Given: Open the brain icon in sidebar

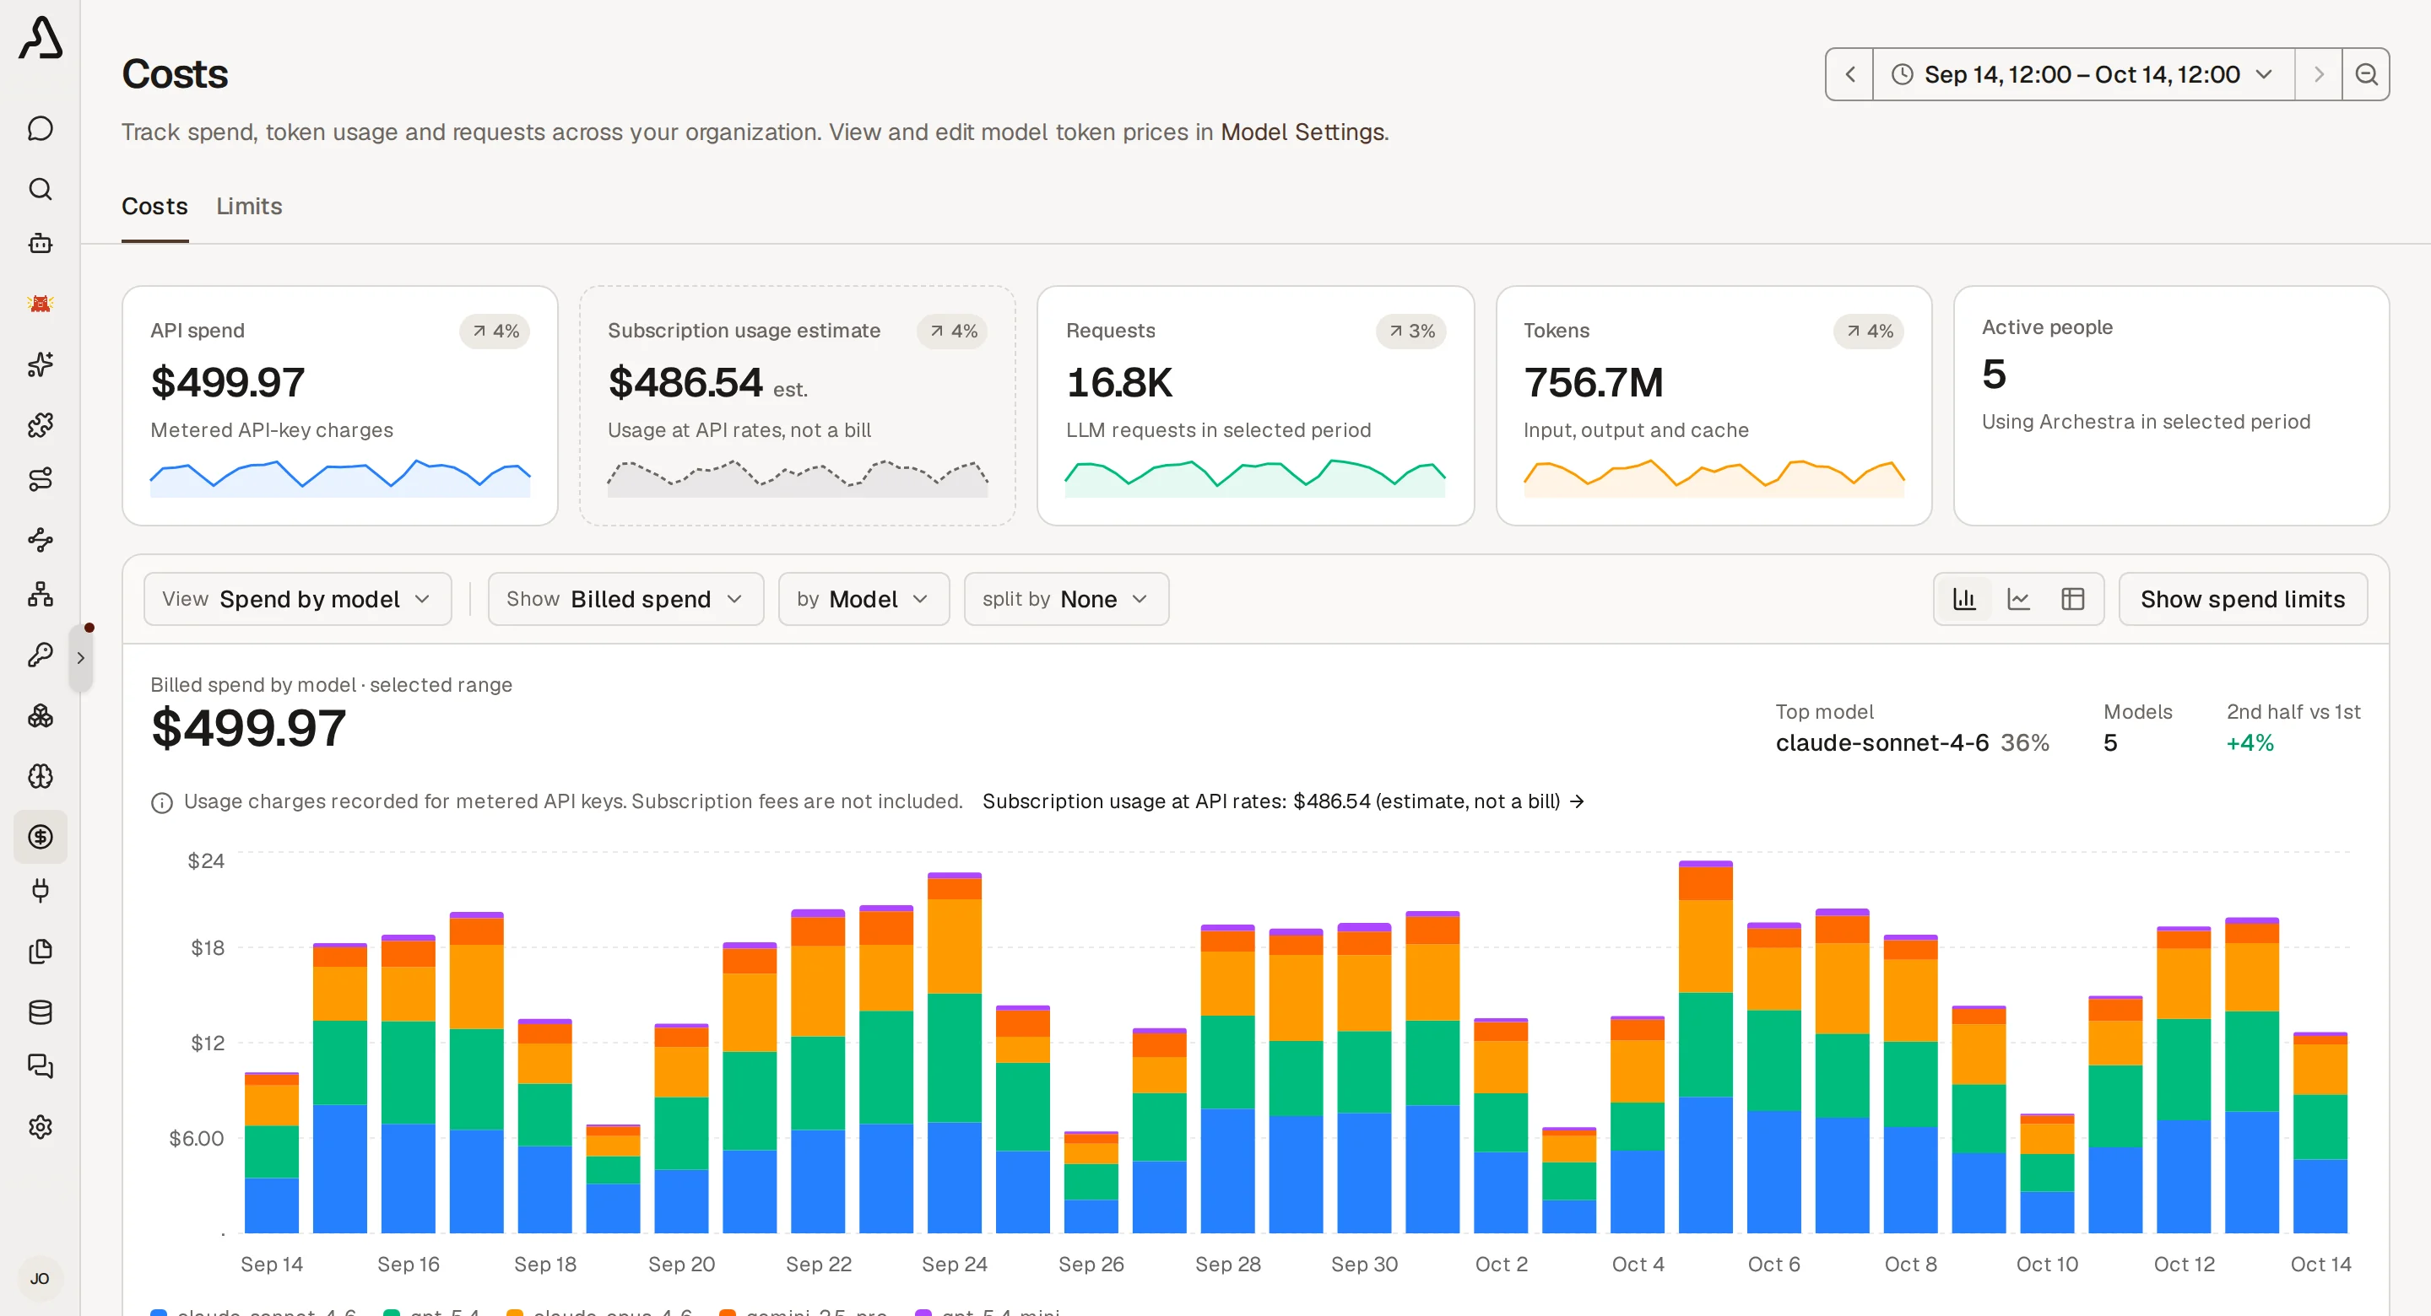Looking at the screenshot, I should (x=40, y=776).
